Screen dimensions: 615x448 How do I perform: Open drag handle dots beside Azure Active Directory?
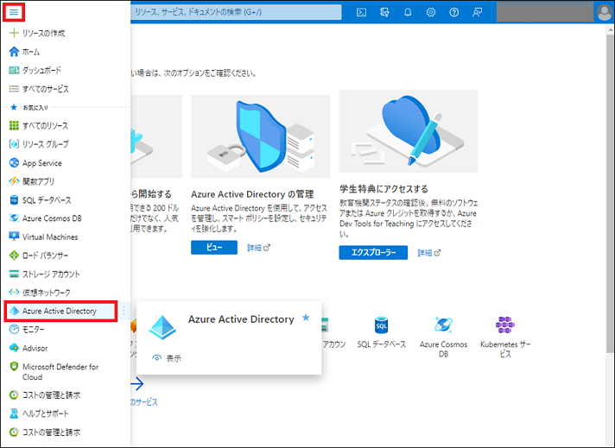124,311
